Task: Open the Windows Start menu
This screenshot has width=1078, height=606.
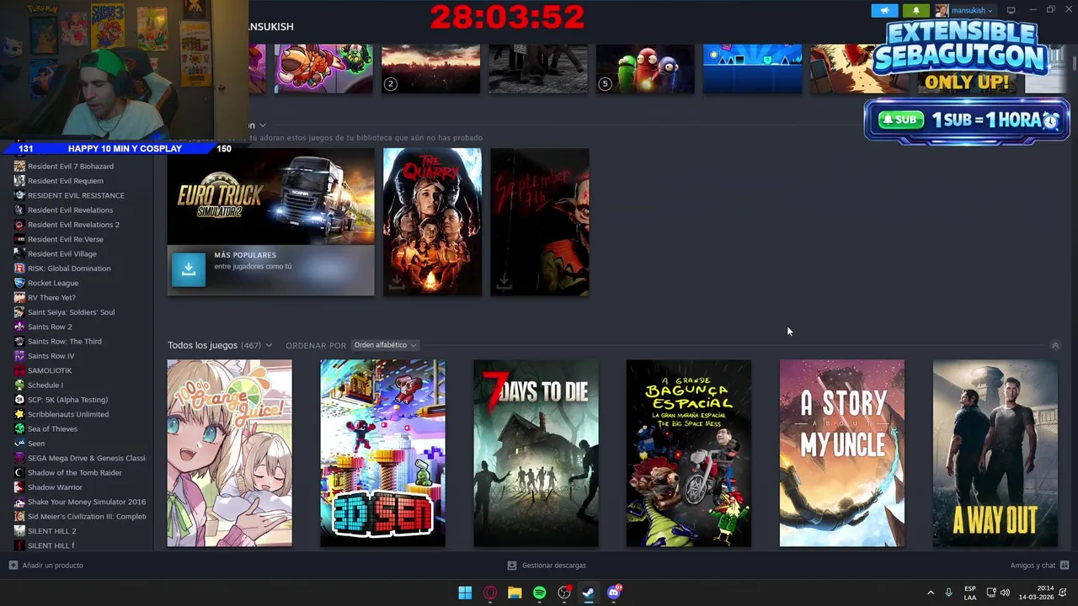Action: click(465, 593)
